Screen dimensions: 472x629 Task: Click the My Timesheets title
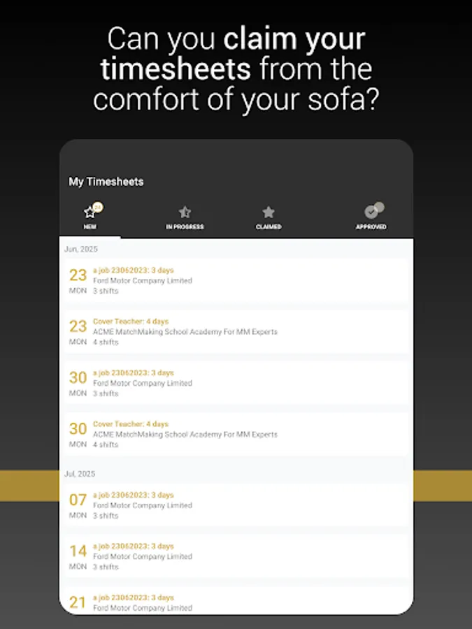106,182
